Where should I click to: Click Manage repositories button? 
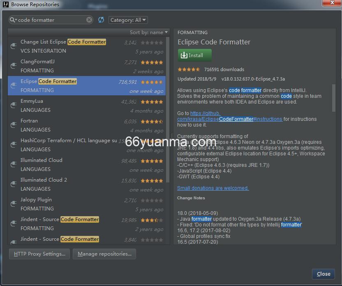click(x=104, y=254)
